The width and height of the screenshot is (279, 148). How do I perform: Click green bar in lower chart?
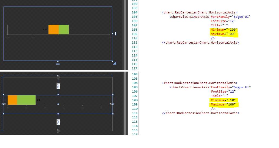tap(26, 100)
